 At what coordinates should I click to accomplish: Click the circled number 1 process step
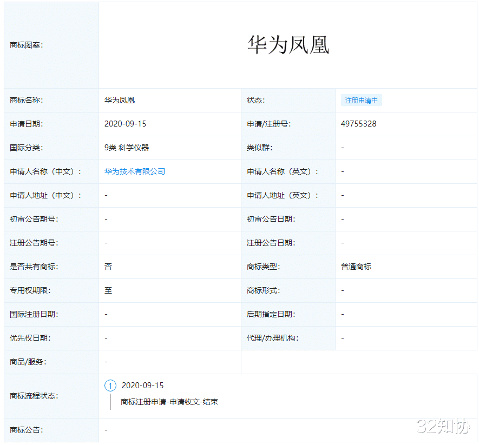(x=110, y=385)
